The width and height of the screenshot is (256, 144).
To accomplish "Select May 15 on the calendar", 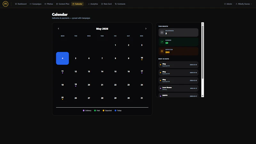I will (115, 71).
